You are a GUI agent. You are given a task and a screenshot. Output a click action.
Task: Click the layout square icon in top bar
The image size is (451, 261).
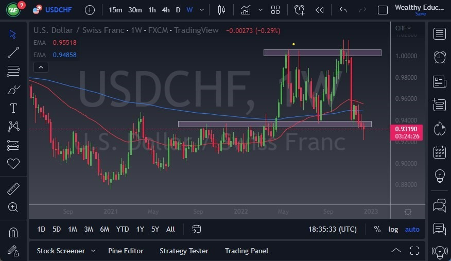click(x=383, y=10)
